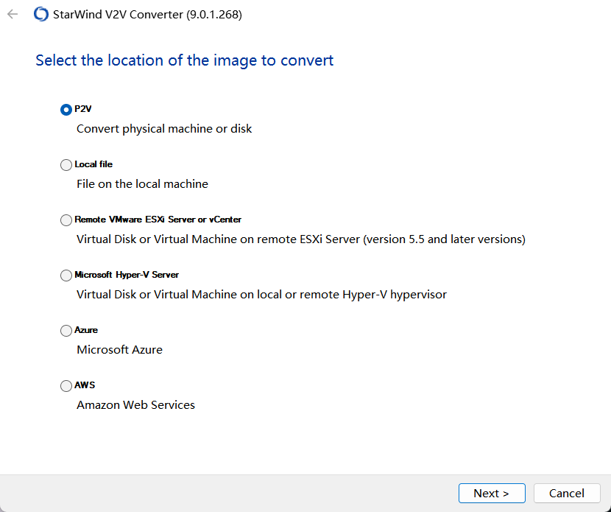Click the 'File on the local machine' text
Viewport: 611px width, 512px height.
(x=142, y=183)
